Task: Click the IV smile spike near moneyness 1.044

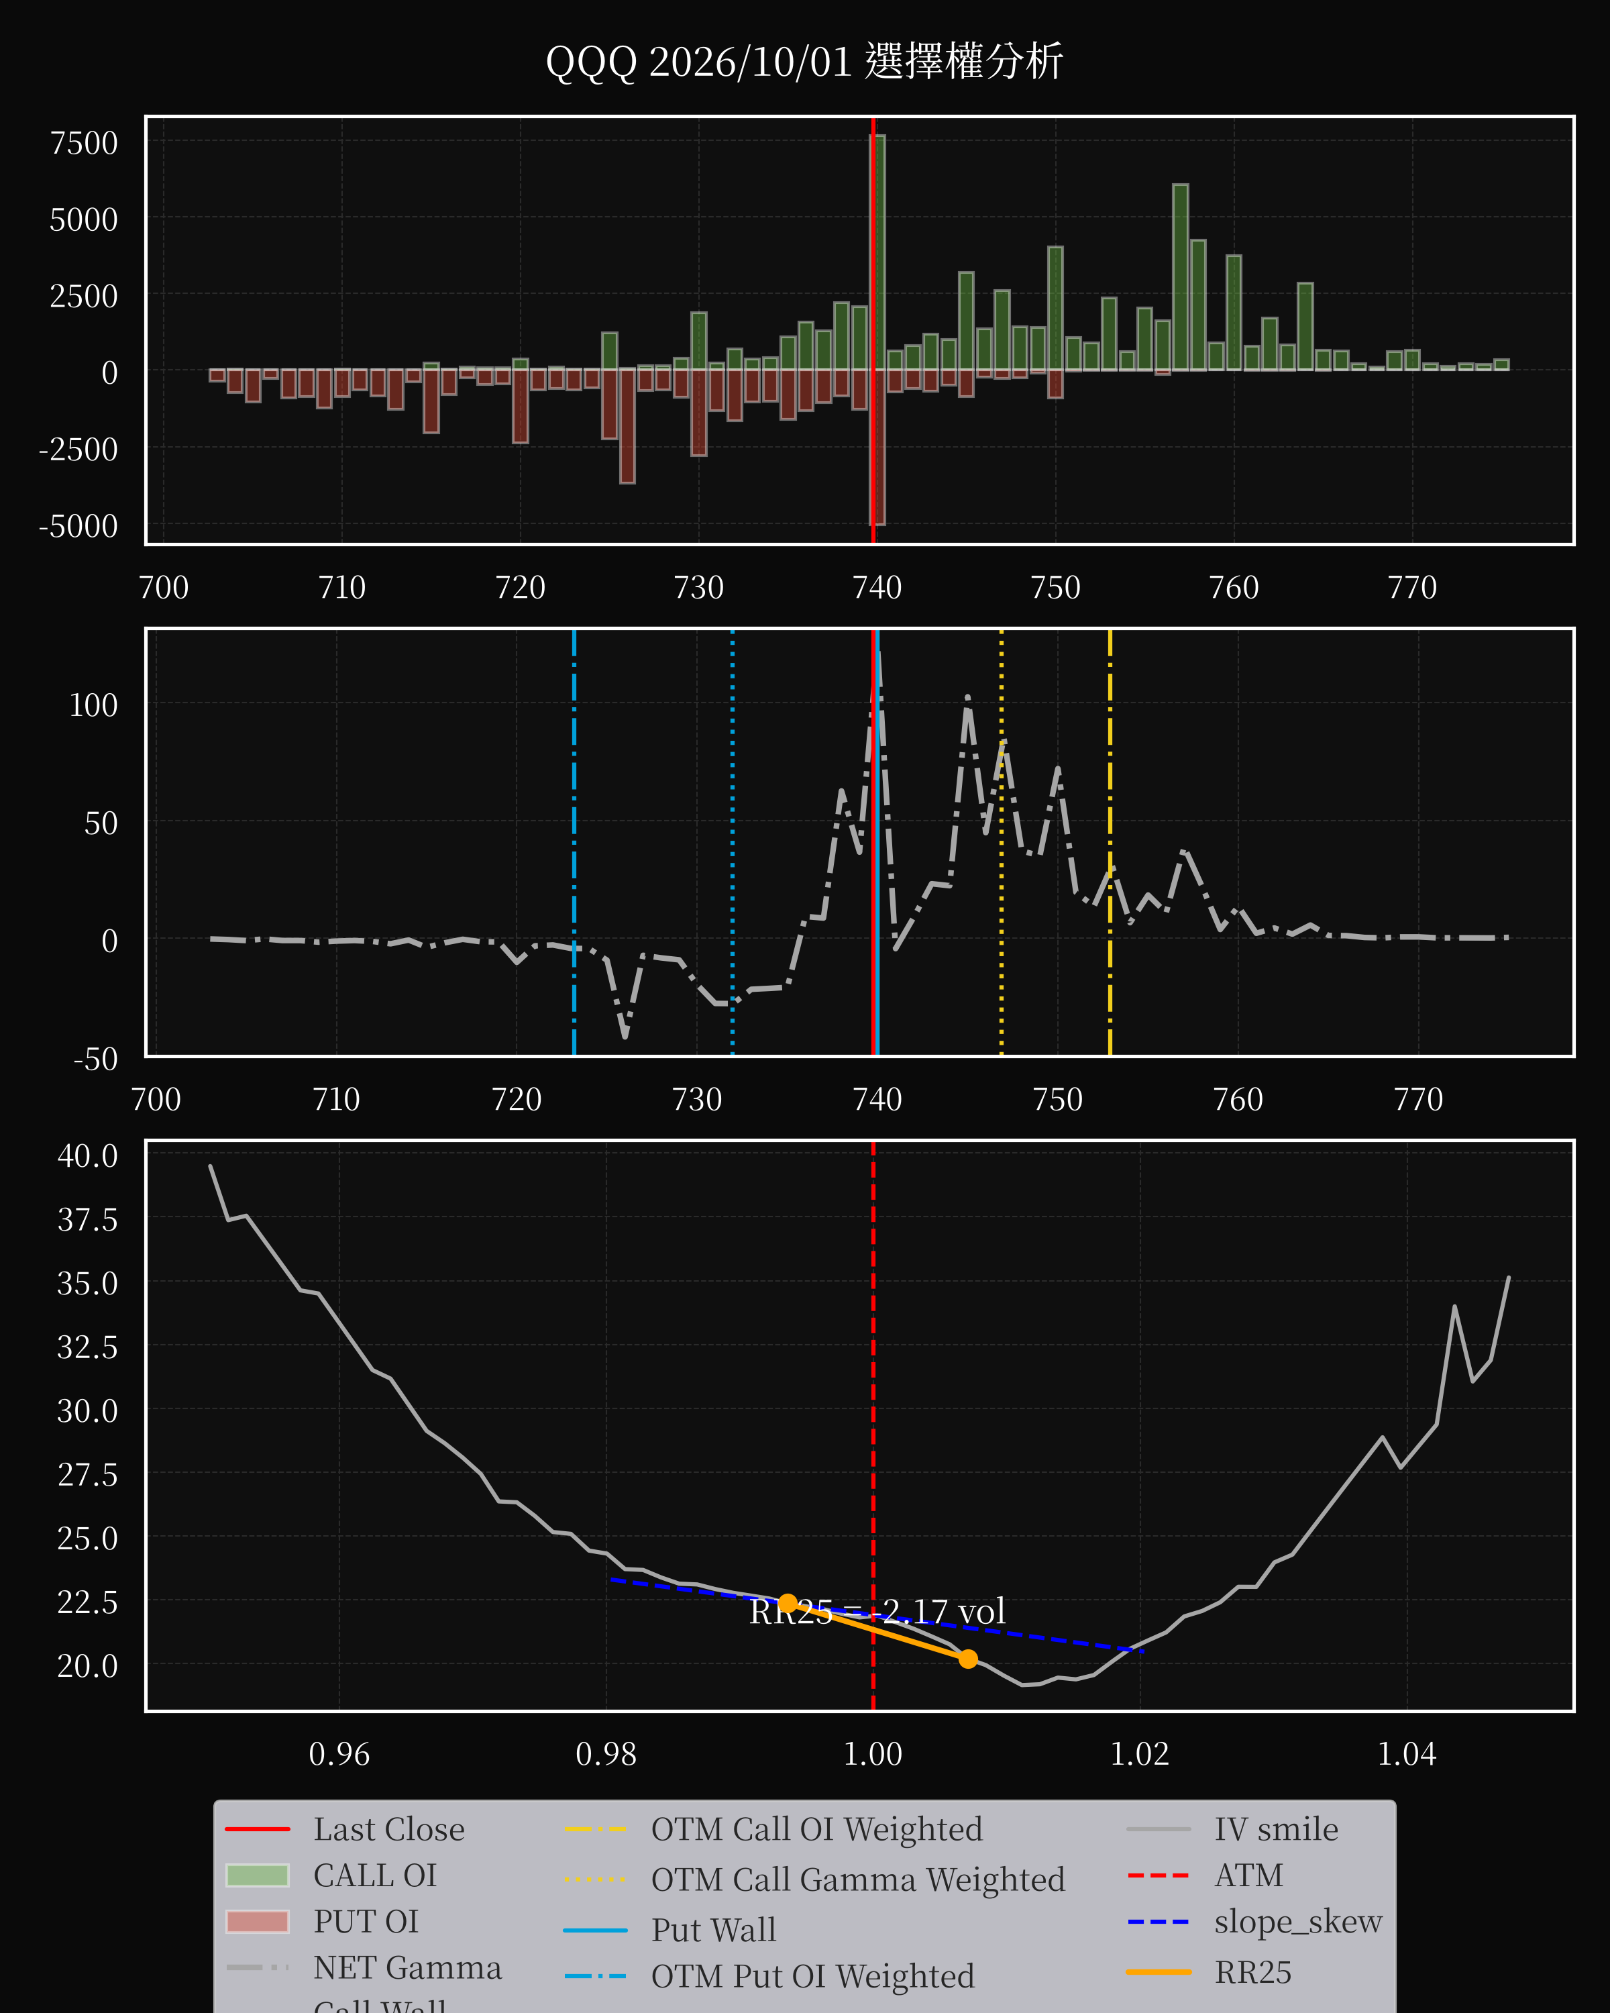Action: click(x=1454, y=1306)
